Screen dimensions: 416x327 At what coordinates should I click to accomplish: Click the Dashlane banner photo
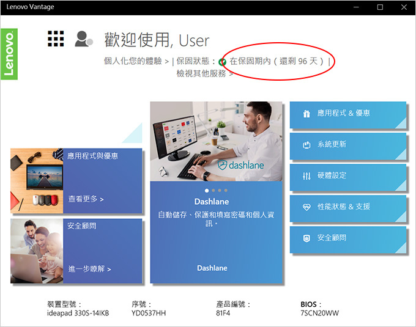pyautogui.click(x=216, y=141)
